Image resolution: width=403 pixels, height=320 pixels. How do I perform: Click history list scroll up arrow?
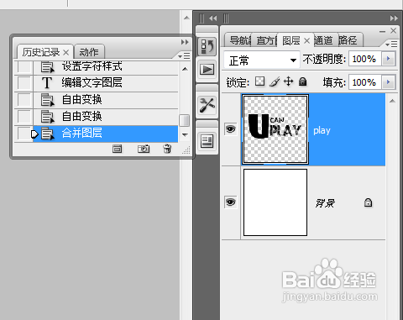pos(185,69)
